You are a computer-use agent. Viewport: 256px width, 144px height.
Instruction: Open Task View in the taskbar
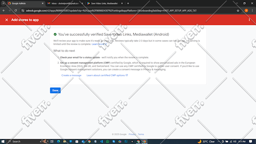point(52,141)
